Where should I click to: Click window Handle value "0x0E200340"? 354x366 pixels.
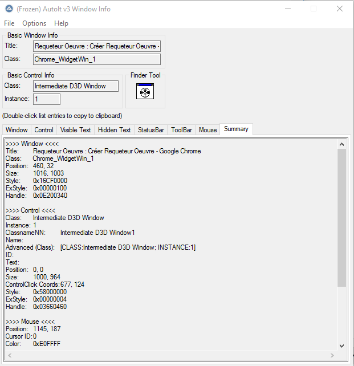tap(50, 196)
